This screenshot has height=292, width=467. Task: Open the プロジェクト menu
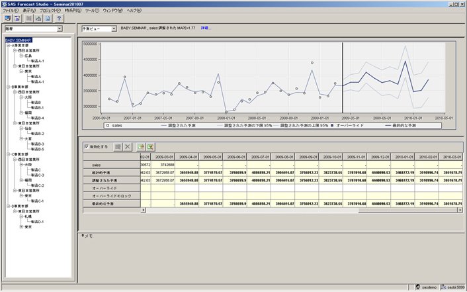point(50,11)
